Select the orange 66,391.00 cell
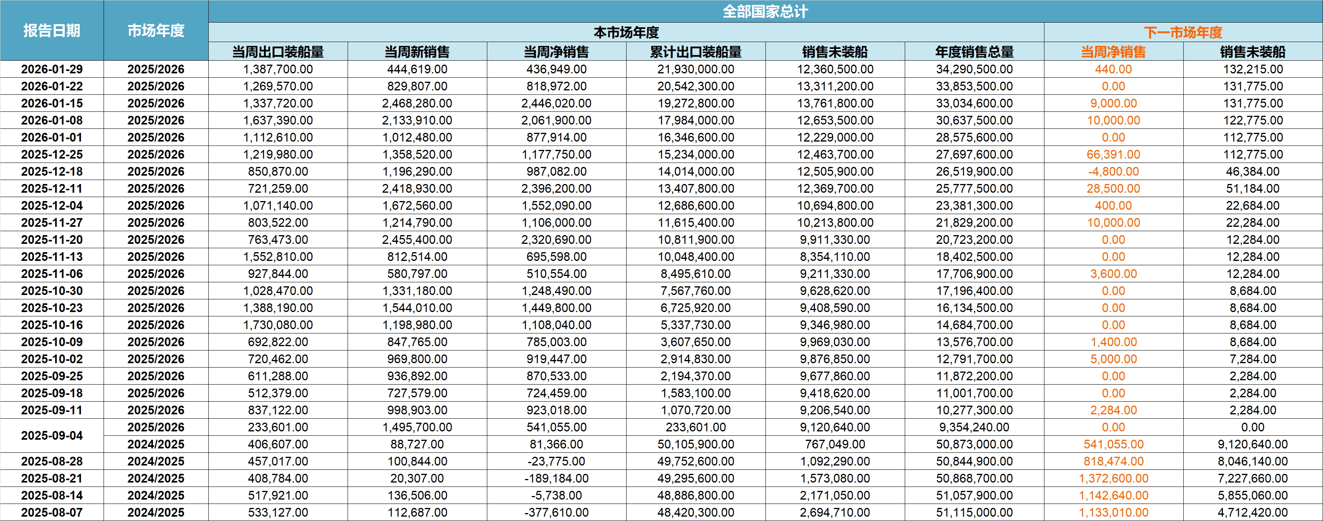 [x=1113, y=155]
